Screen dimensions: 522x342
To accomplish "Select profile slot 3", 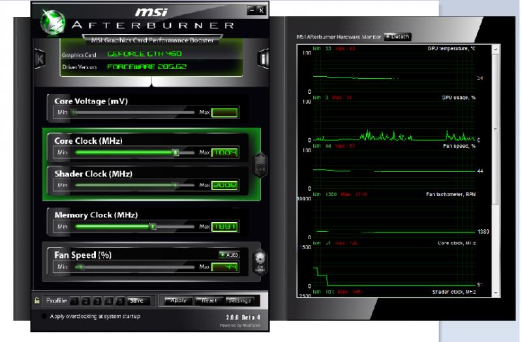I will pos(97,301).
